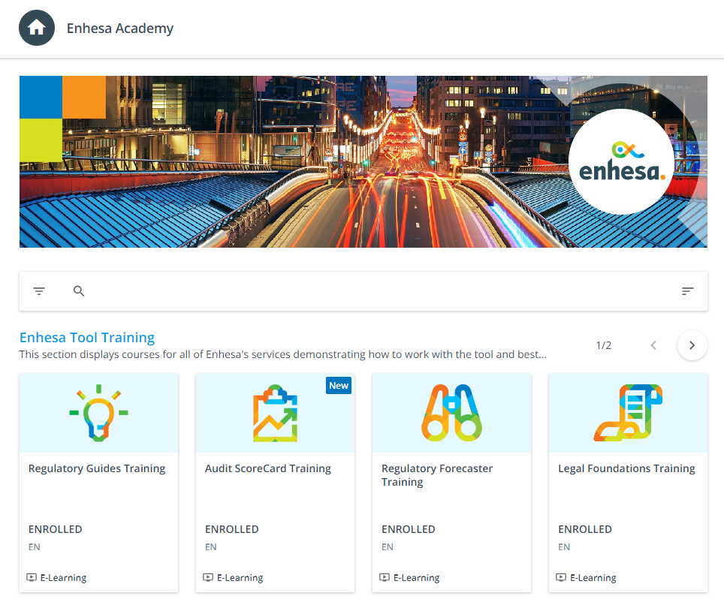Click the circular Enhesa logo on the banner
This screenshot has width=724, height=614.
click(621, 161)
